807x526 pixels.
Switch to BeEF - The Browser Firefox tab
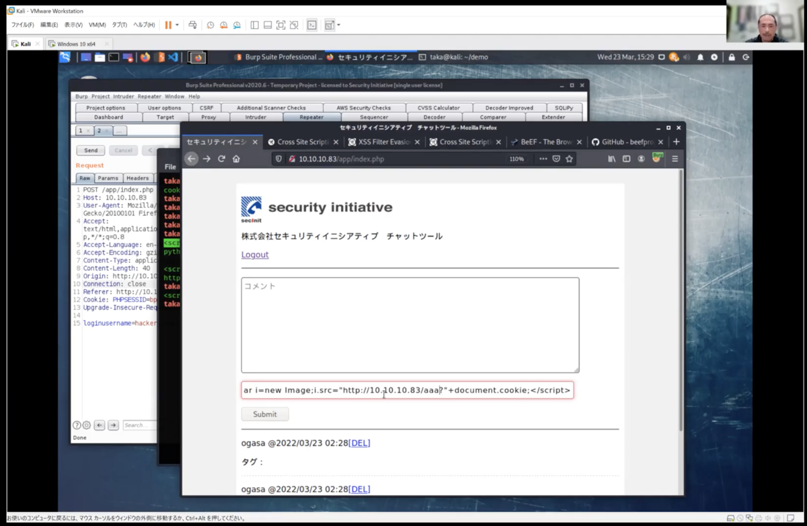[545, 142]
